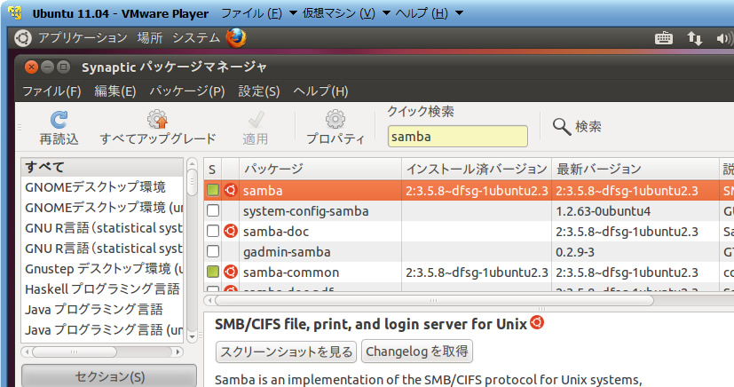Click version 0.2.9-3 cell

(575, 252)
